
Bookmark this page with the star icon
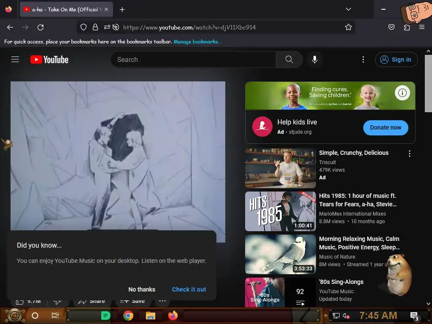[348, 27]
